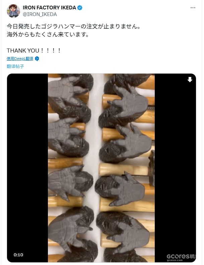Click the ゴジラハンマー first tweet line
This screenshot has width=204, height=265.
pyautogui.click(x=73, y=26)
